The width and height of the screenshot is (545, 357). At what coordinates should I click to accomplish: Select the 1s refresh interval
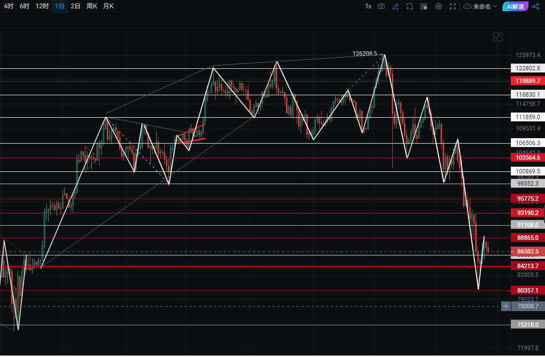pyautogui.click(x=368, y=6)
